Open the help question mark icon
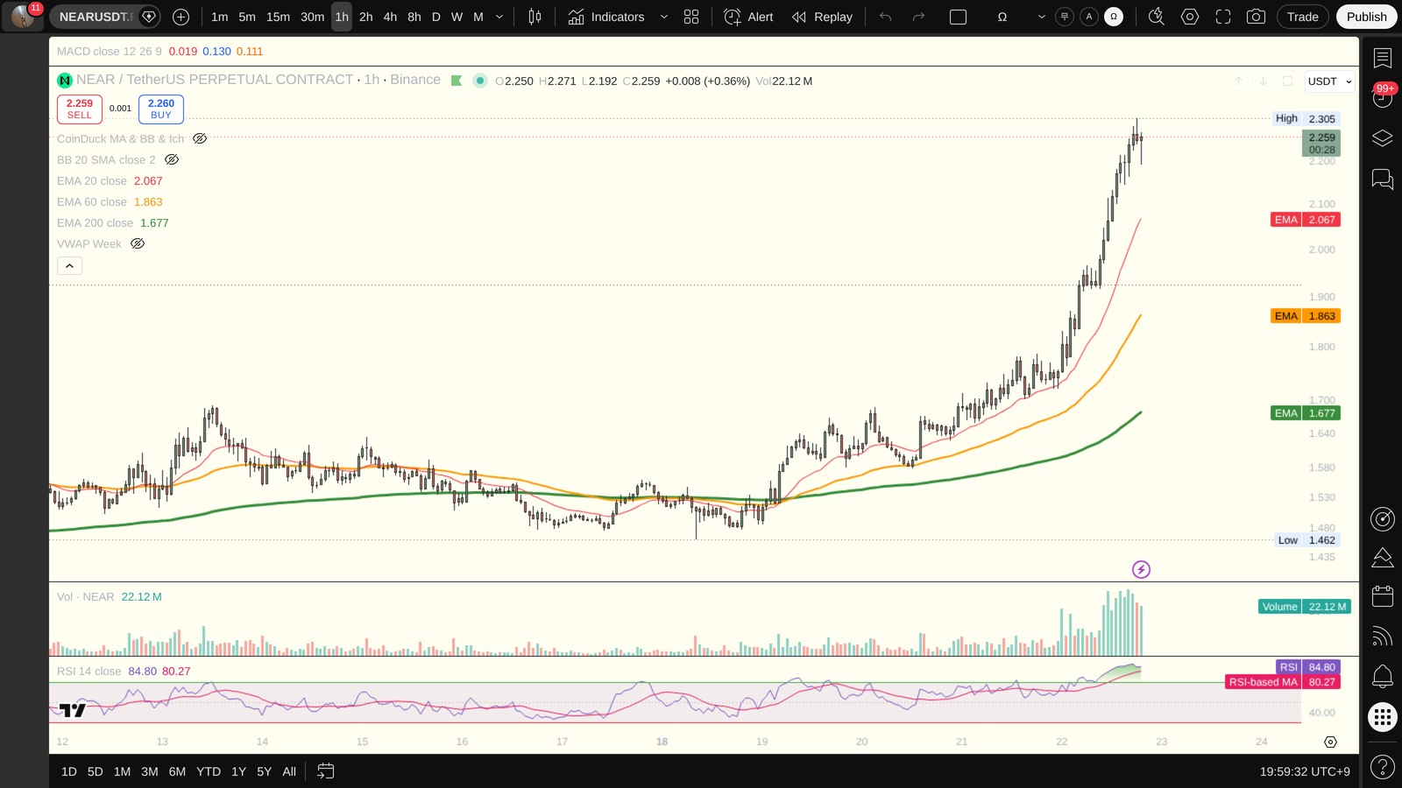The height and width of the screenshot is (788, 1402). pyautogui.click(x=1383, y=768)
